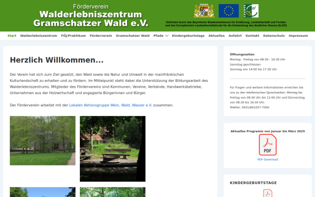315x197 pixels.
Task: Open the Impressum menu item
Action: 298,36
